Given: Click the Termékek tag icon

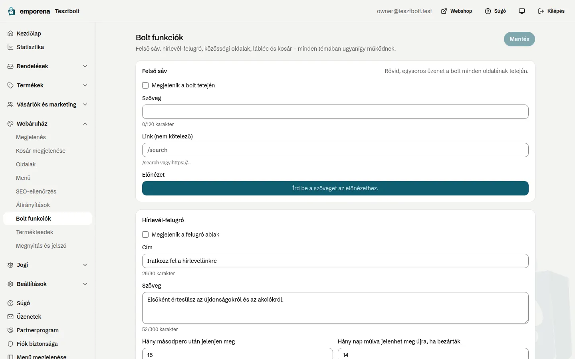Looking at the screenshot, I should [x=10, y=85].
